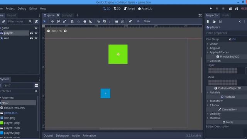Switch to the Node dock tab

pos(226,15)
